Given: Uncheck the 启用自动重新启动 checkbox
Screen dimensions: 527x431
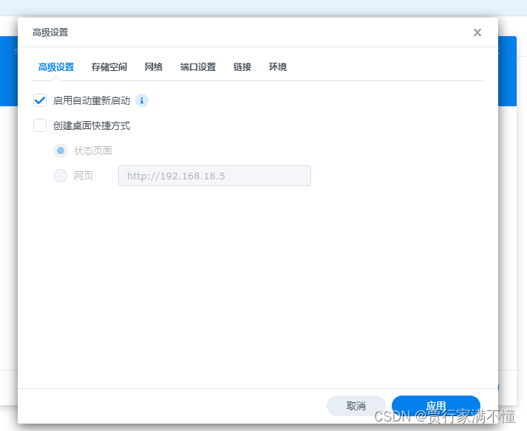Looking at the screenshot, I should (x=40, y=100).
